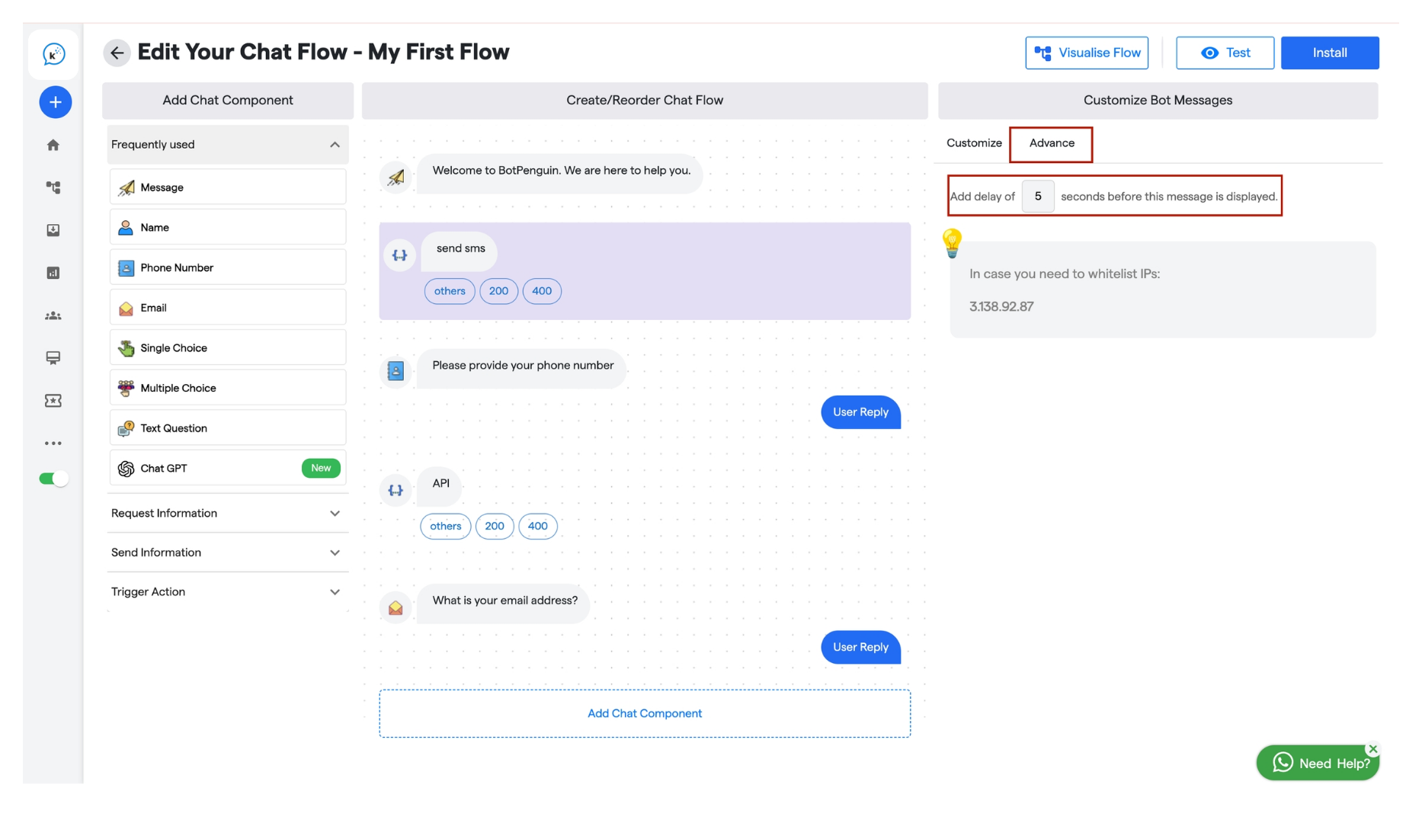
Task: Add the Single Choice component
Action: (x=228, y=347)
